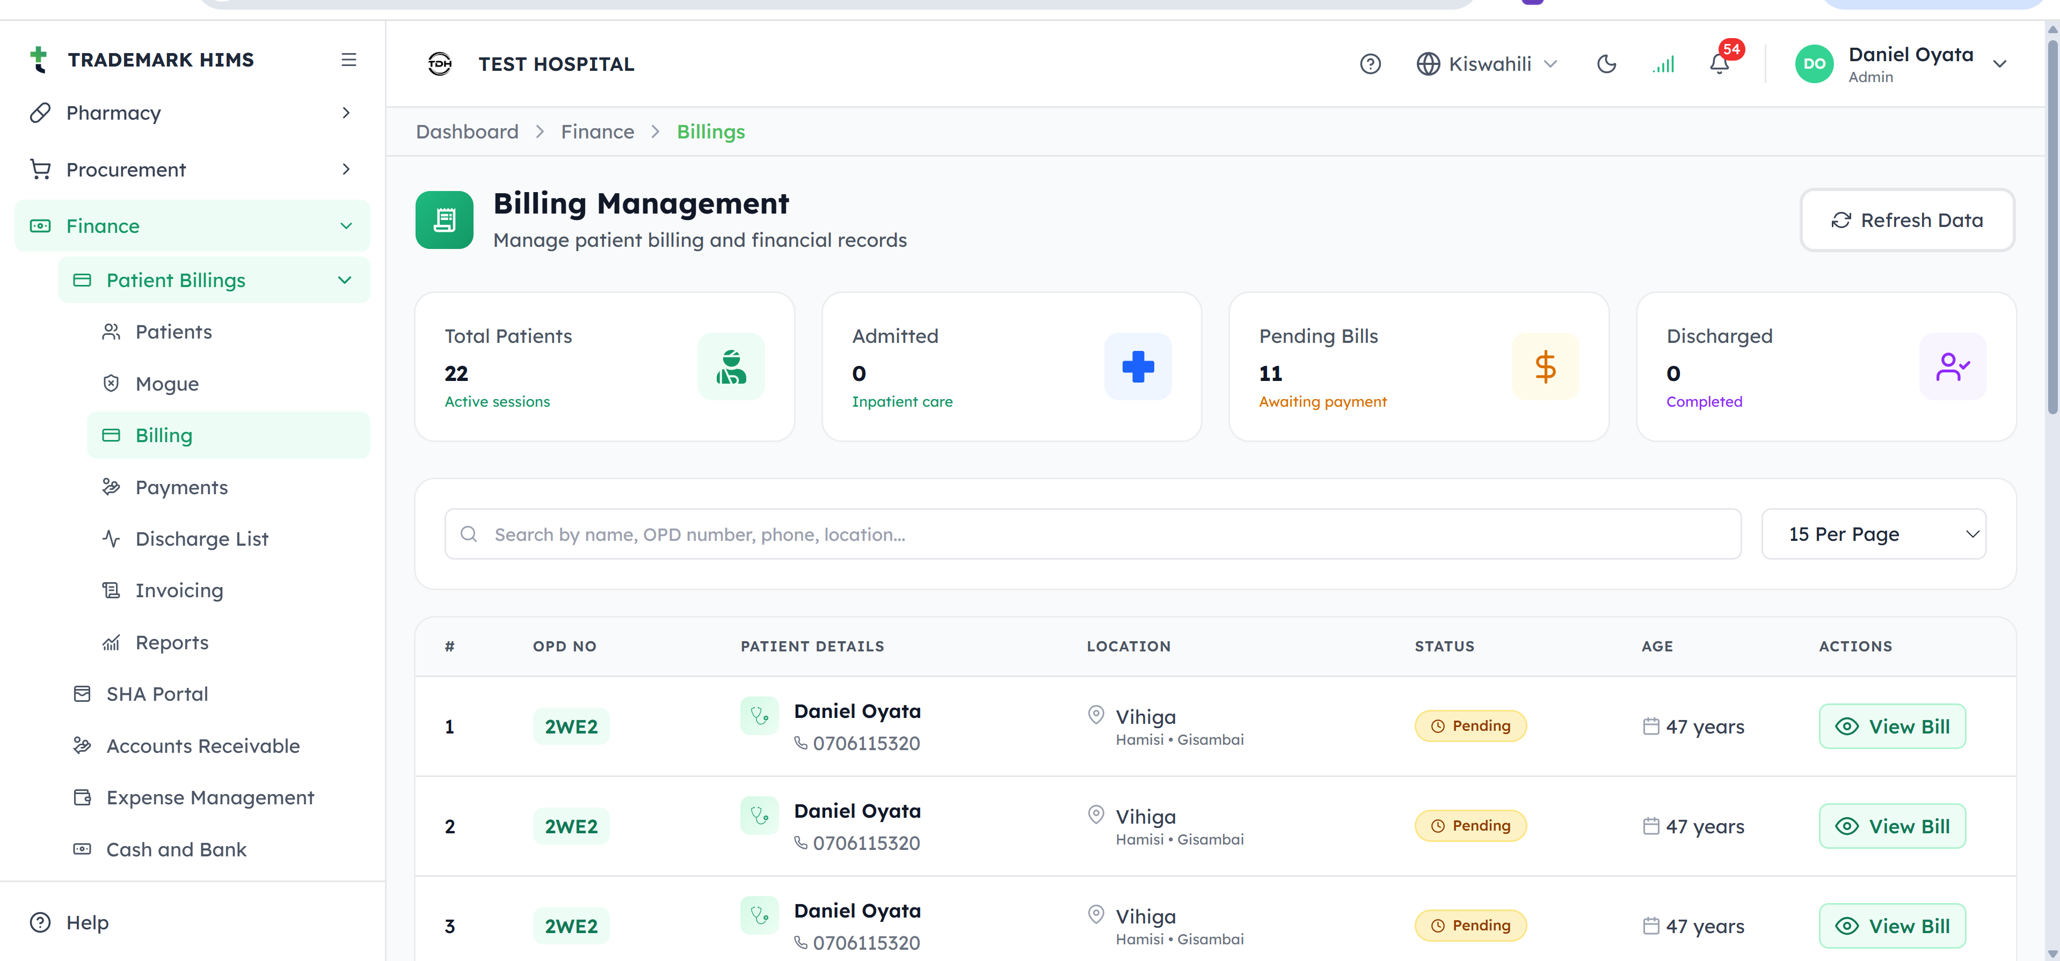Viewport: 2060px width, 961px height.
Task: Open Patients in the sidebar
Action: (228, 332)
